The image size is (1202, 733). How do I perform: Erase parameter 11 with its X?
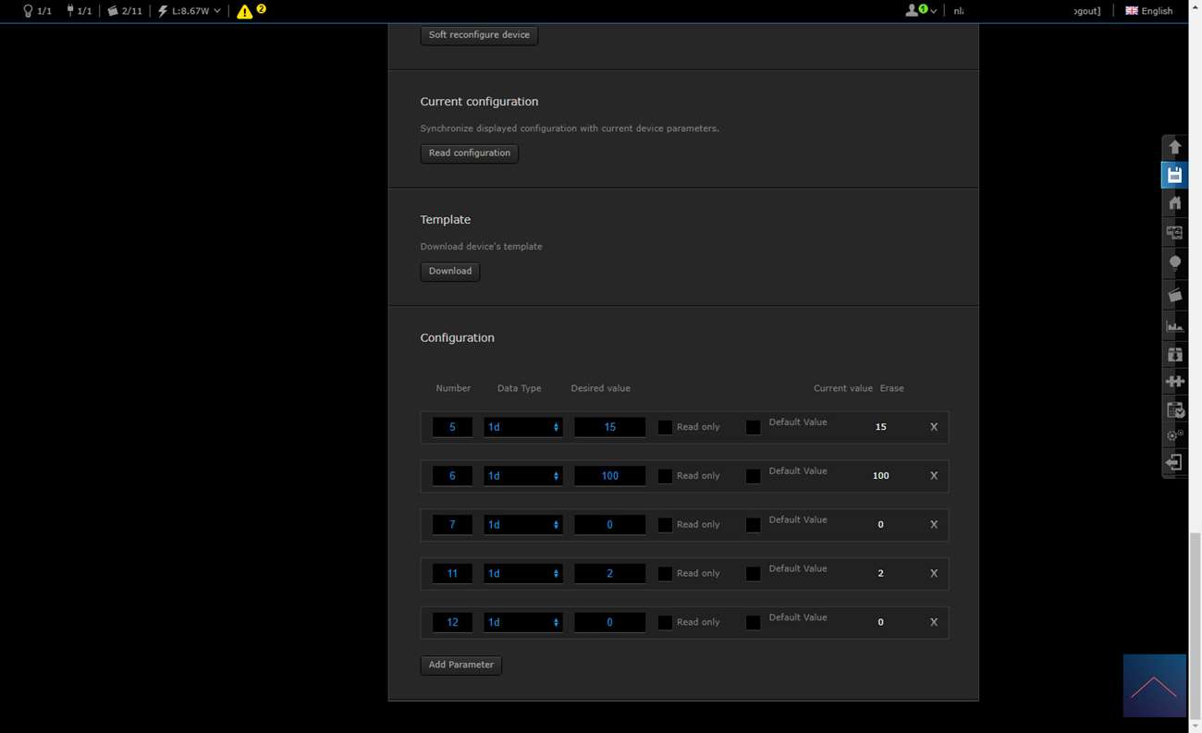pyautogui.click(x=934, y=574)
